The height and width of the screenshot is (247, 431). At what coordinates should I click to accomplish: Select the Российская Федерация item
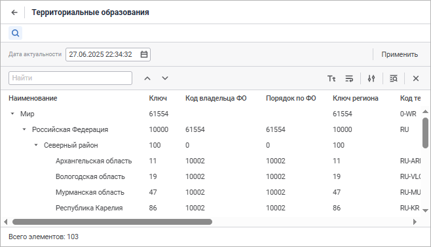pos(70,129)
